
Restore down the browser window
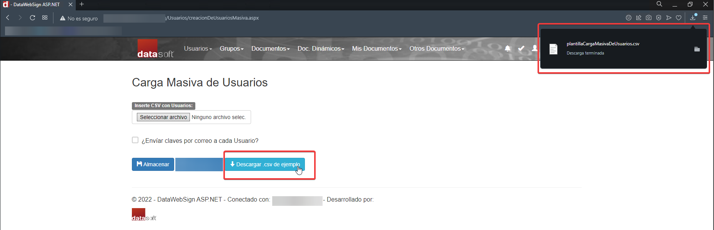[690, 4]
